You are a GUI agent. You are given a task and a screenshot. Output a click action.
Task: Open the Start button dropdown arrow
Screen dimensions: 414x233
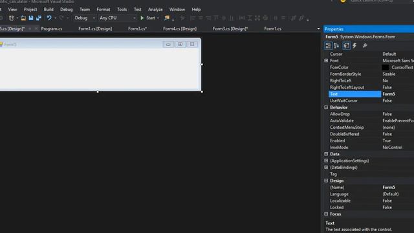158,18
